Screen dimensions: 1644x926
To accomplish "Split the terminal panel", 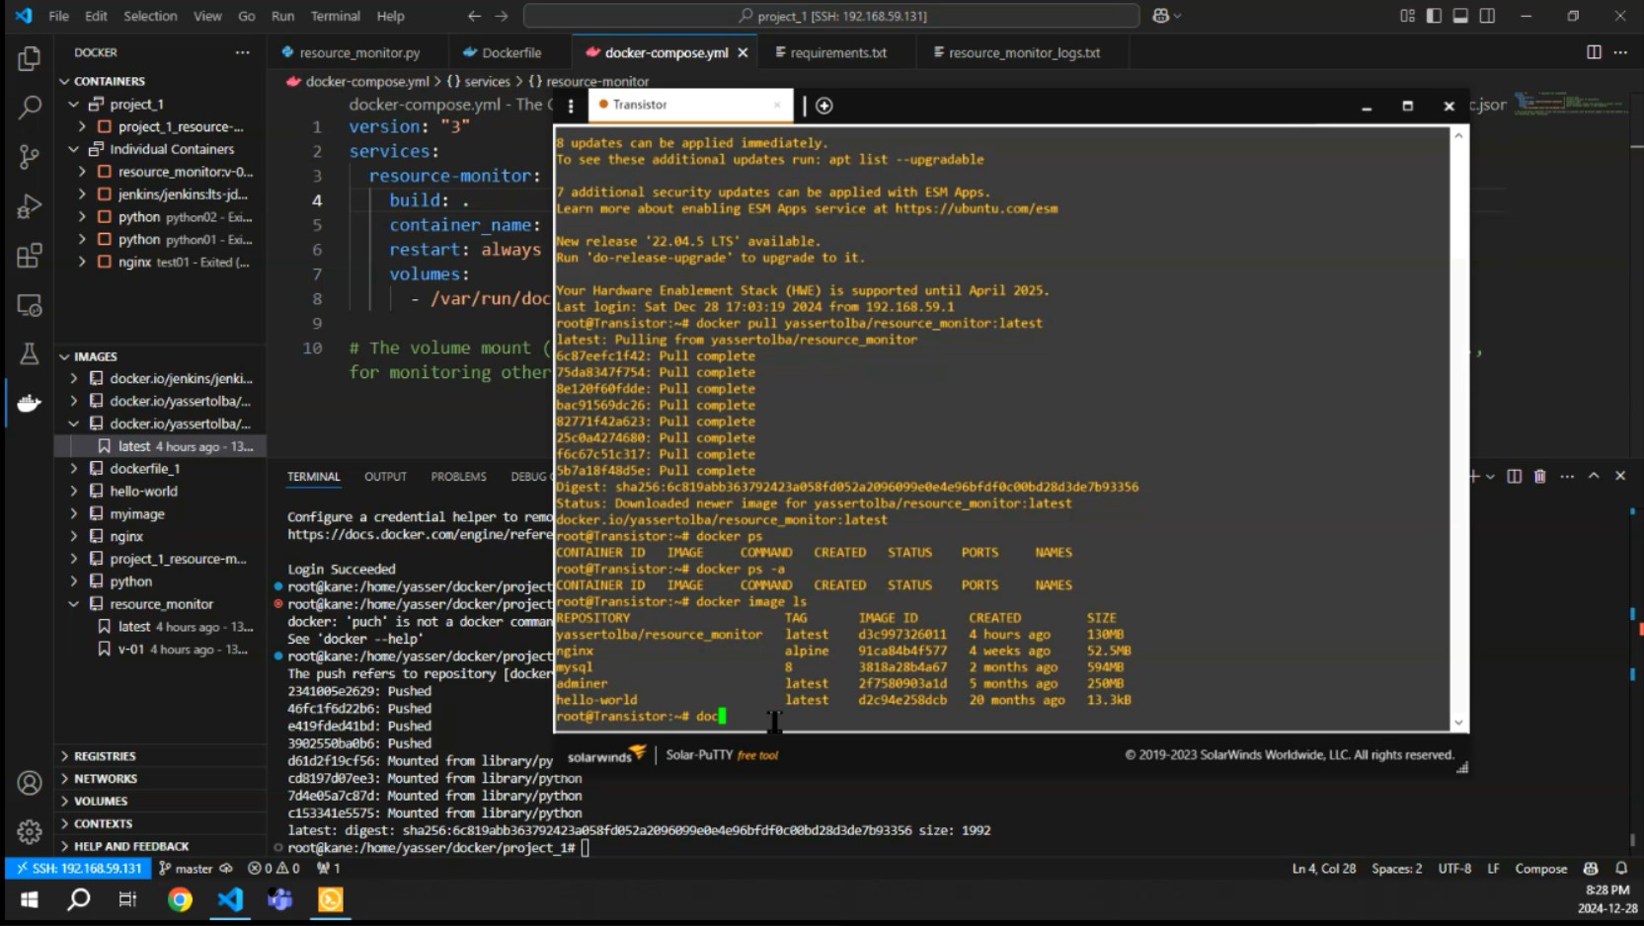I will tap(1514, 476).
